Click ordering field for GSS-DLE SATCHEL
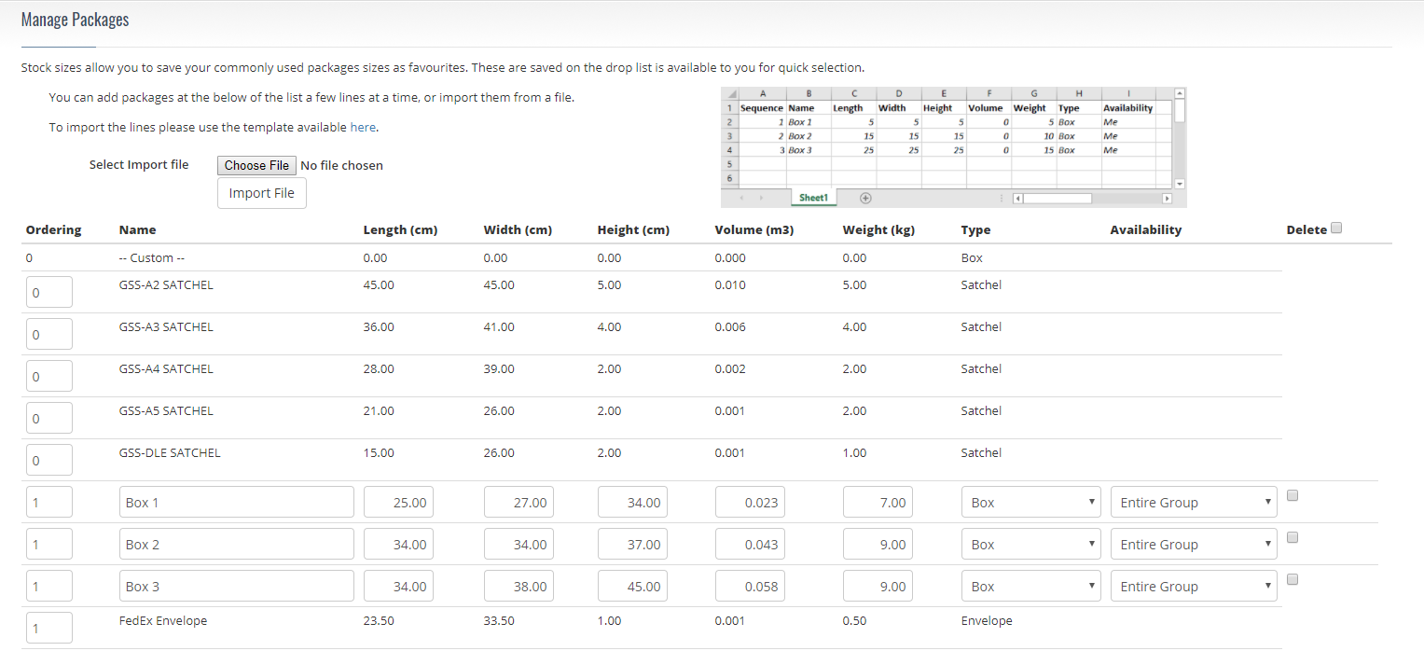The image size is (1424, 651). click(49, 460)
